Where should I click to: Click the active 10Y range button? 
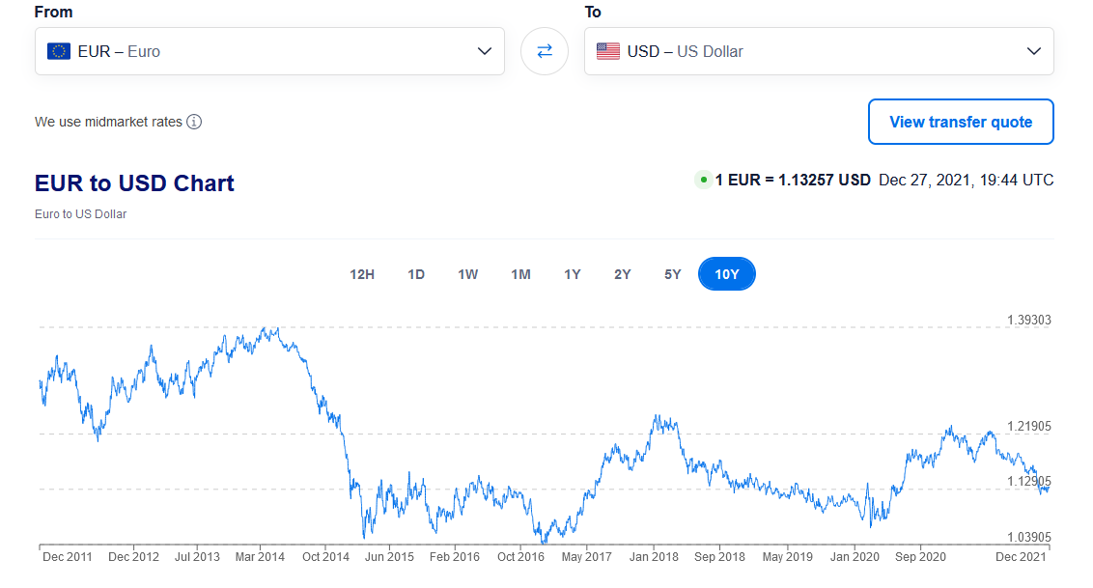pyautogui.click(x=727, y=274)
